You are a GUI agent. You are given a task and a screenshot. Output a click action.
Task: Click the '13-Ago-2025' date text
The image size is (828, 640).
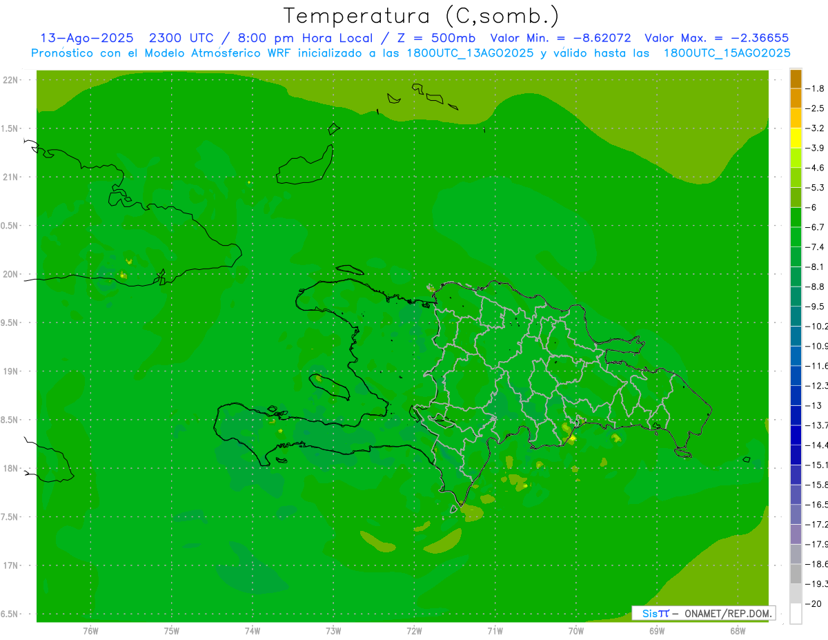(86, 38)
